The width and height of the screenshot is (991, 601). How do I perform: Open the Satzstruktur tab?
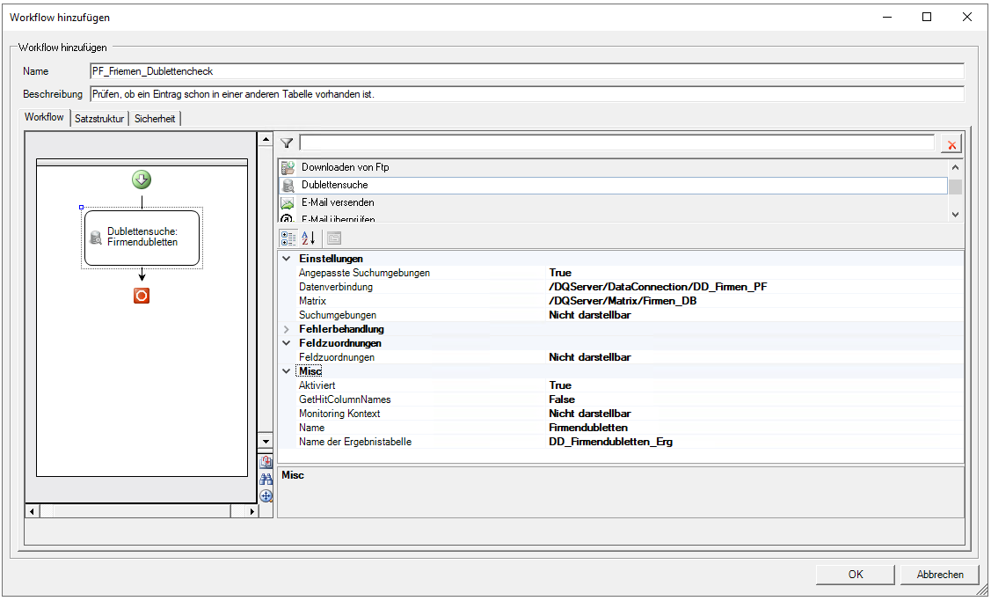[x=99, y=118]
